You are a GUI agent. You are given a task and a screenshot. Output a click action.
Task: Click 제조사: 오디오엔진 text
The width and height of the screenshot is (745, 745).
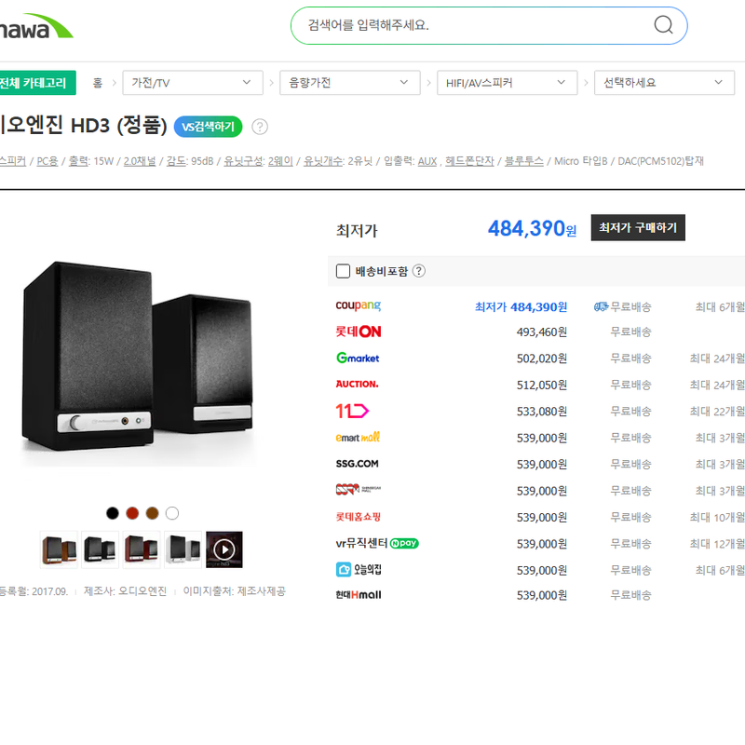pos(125,591)
